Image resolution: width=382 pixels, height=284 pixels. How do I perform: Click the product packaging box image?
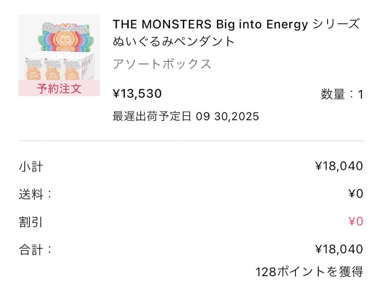(58, 69)
